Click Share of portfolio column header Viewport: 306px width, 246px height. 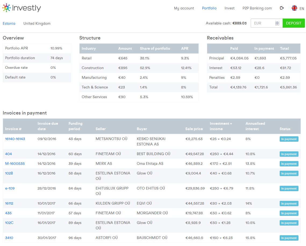click(155, 48)
